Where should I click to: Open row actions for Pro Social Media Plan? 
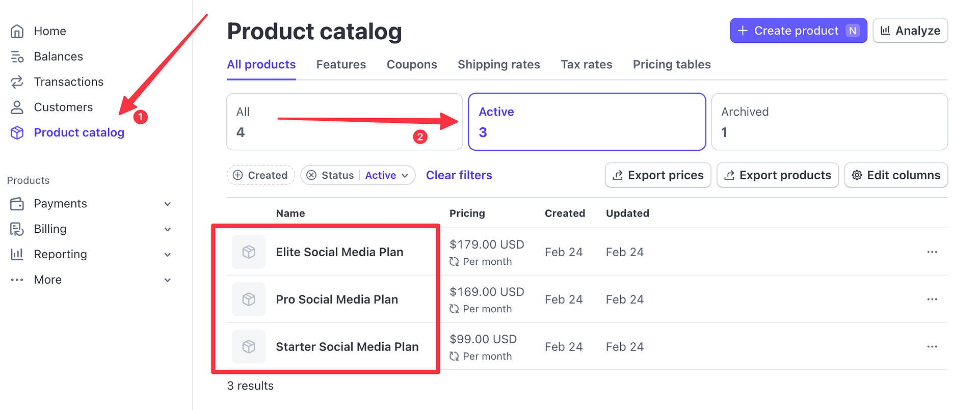click(932, 299)
